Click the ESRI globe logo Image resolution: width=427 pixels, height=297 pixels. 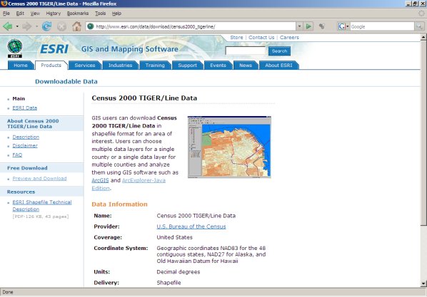click(x=15, y=48)
